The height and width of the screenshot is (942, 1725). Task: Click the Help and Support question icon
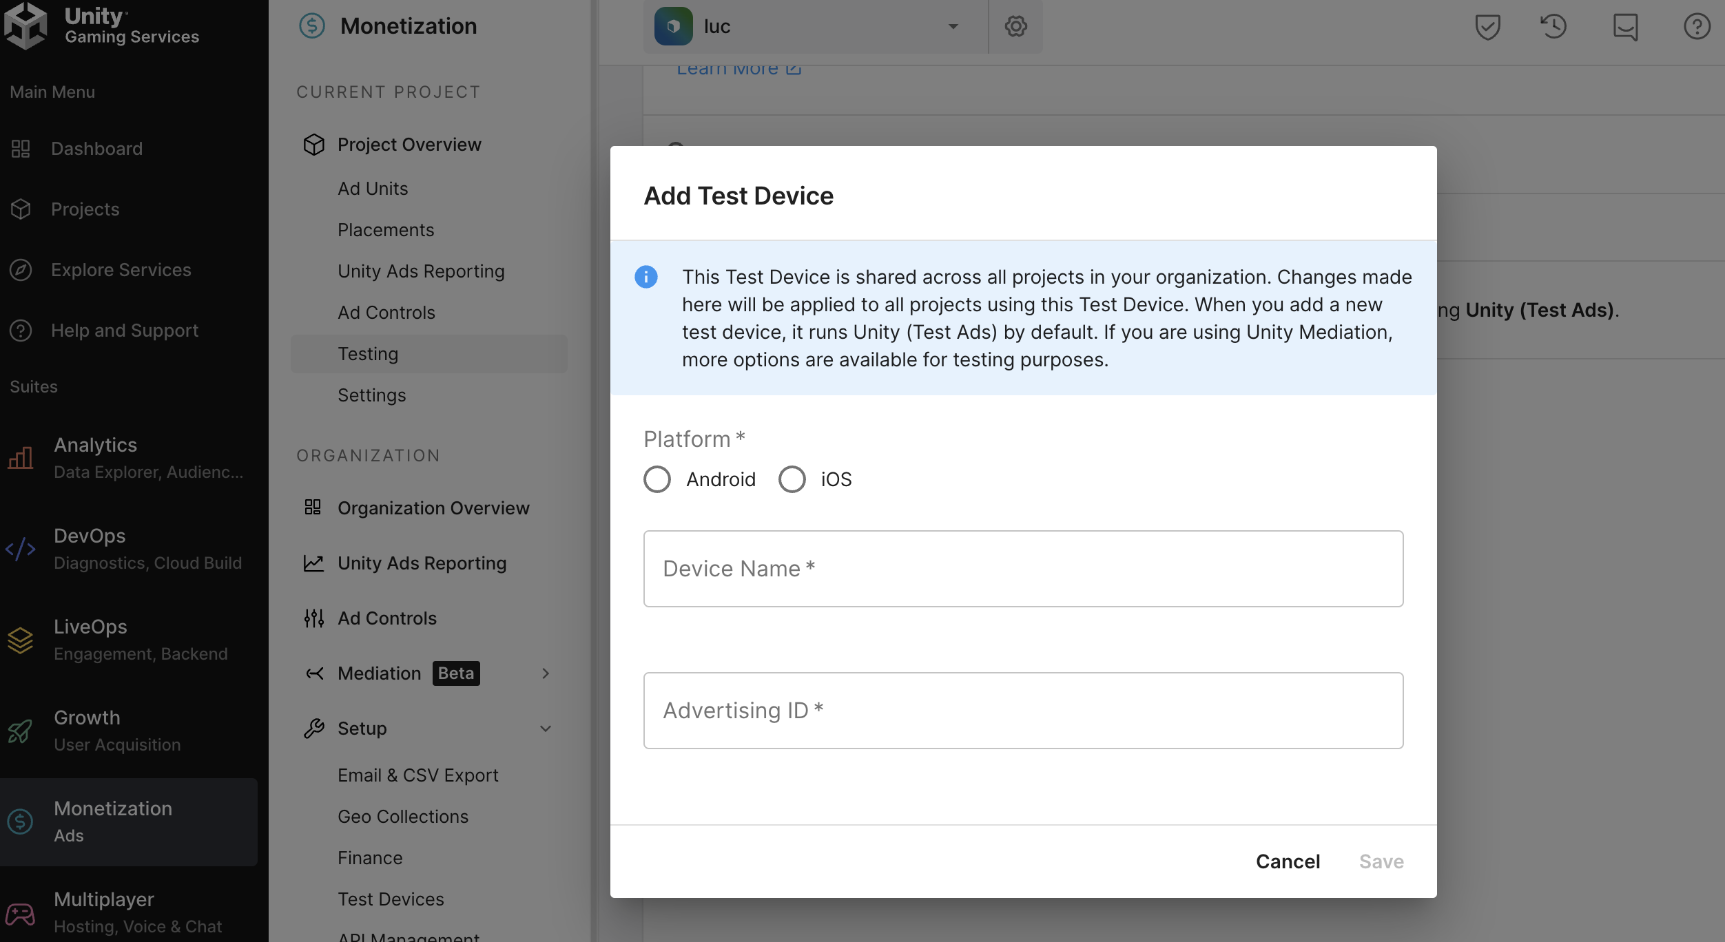[x=21, y=331]
